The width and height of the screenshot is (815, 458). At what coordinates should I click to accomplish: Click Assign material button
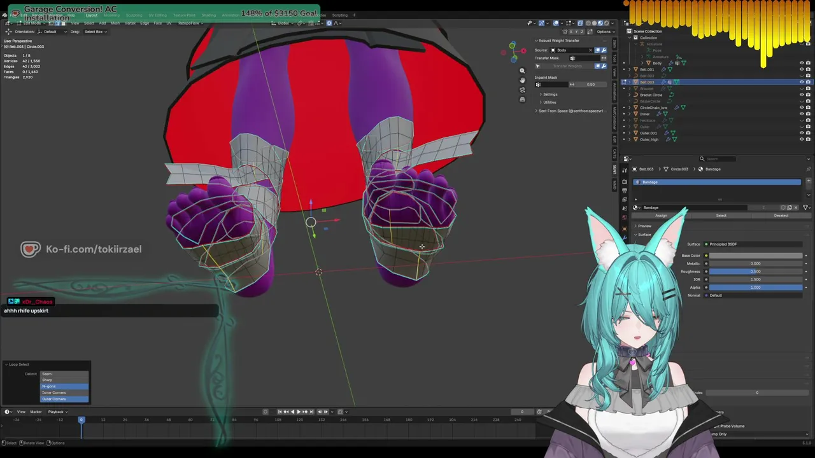661,216
